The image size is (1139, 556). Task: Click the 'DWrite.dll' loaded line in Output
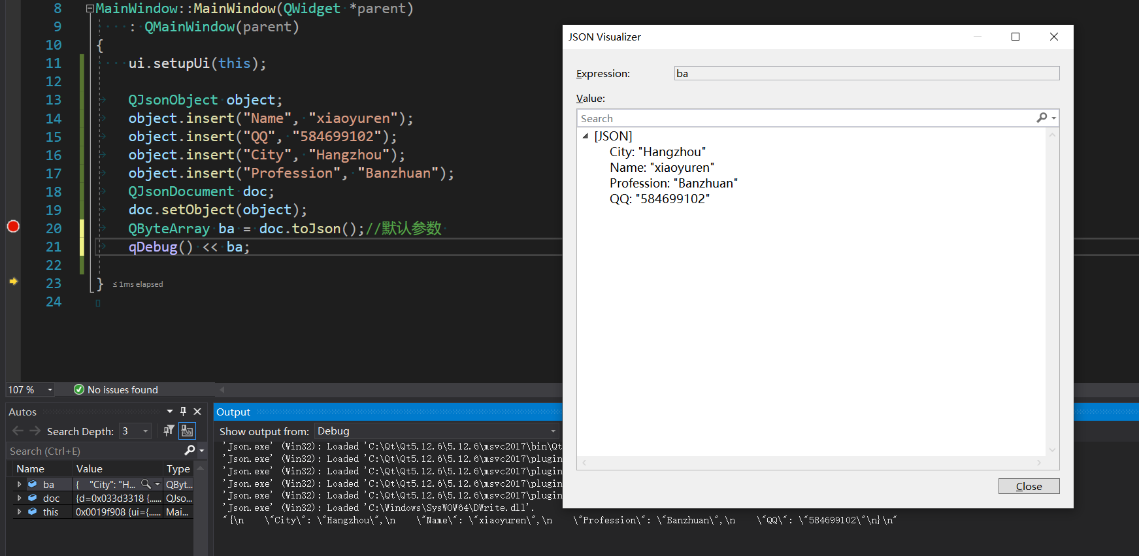click(x=380, y=508)
